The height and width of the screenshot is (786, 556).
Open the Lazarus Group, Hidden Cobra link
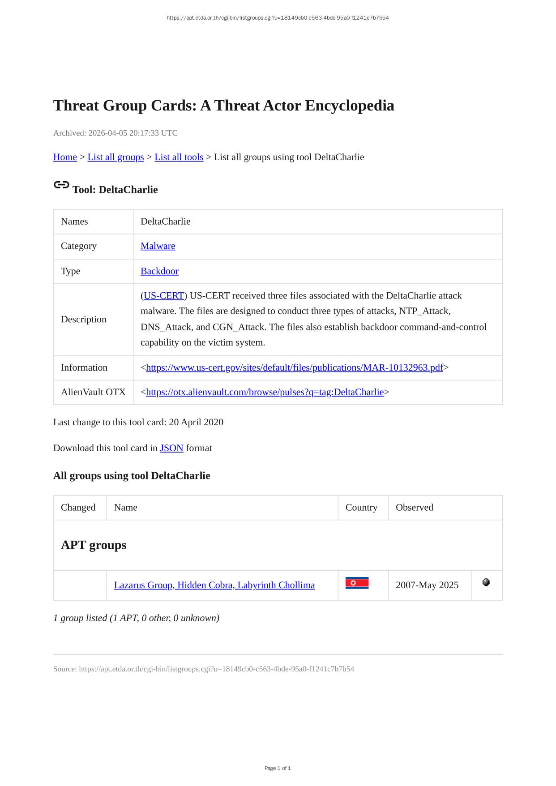coord(214,585)
